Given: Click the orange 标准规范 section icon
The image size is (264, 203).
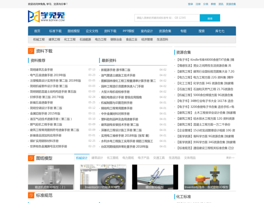Looking at the screenshot, I should 31,196.
